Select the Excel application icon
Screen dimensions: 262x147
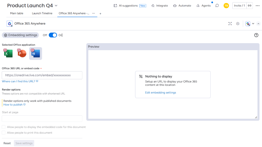click(x=8, y=53)
